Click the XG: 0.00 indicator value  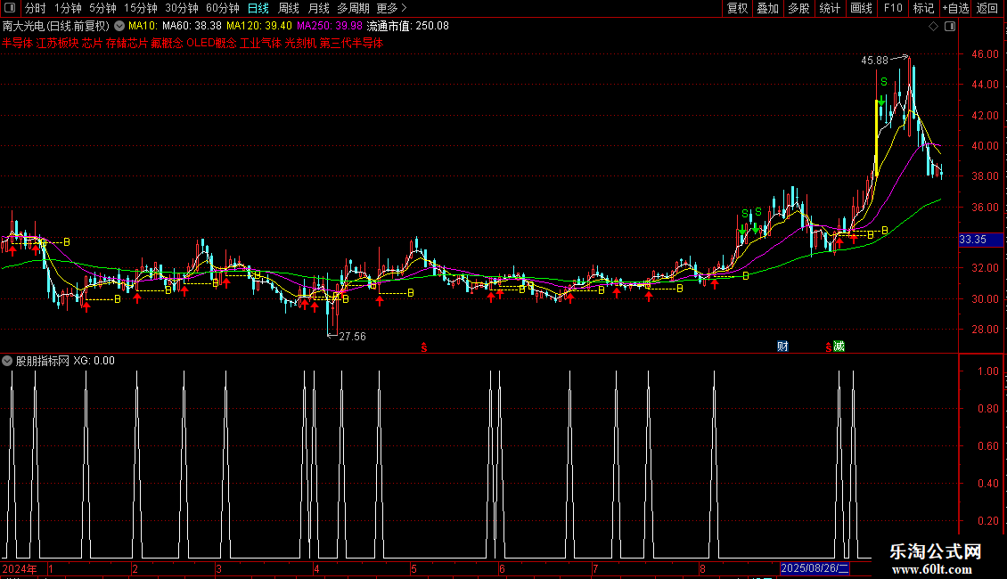(x=94, y=361)
